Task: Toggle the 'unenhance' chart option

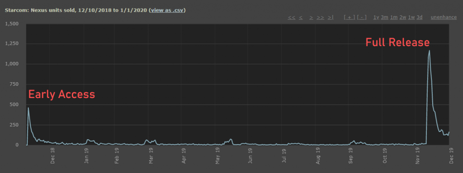Action: 444,18
